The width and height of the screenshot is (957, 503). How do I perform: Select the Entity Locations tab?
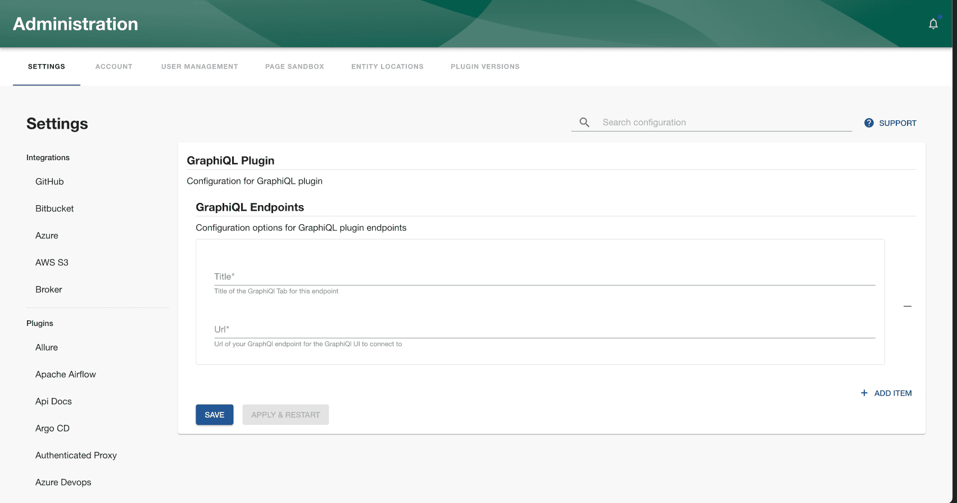[387, 66]
